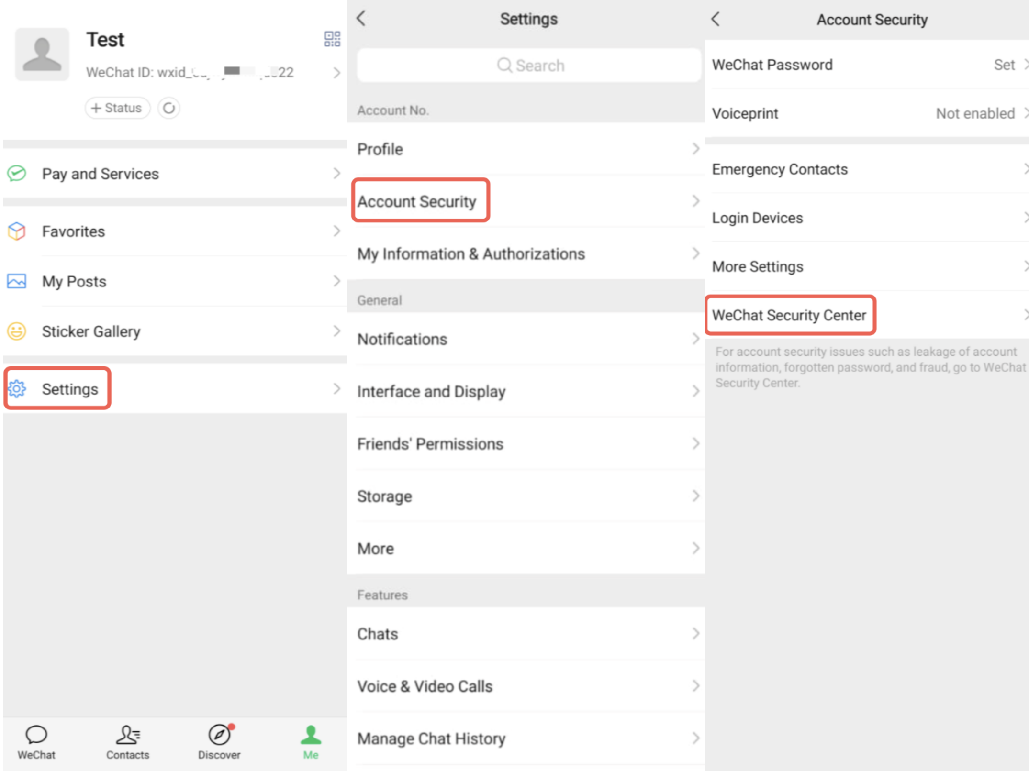Go back from the Settings screen
Image resolution: width=1029 pixels, height=771 pixels.
pos(361,19)
